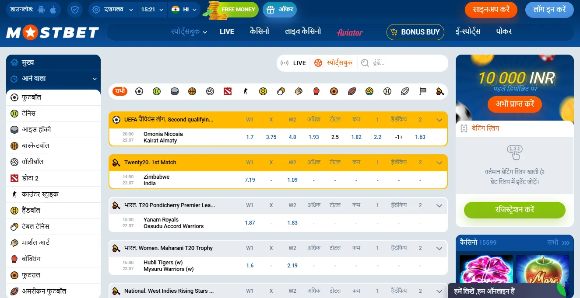The image size is (580, 298).
Task: Click the BONUS BUY button
Action: pyautogui.click(x=415, y=32)
